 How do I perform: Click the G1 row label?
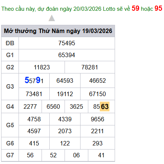pyautogui.click(x=10, y=55)
